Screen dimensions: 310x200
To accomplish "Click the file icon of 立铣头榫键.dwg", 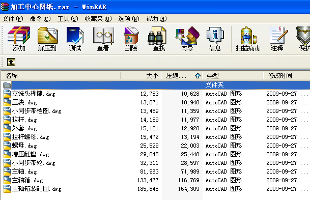I will point(7,94).
